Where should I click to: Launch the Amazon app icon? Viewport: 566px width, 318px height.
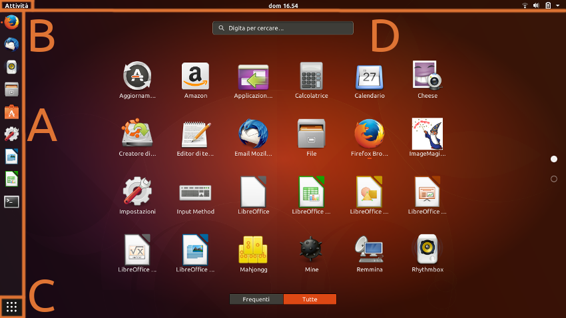195,77
